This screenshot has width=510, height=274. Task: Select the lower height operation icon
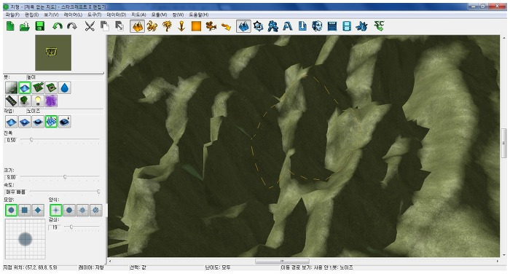tap(25, 122)
